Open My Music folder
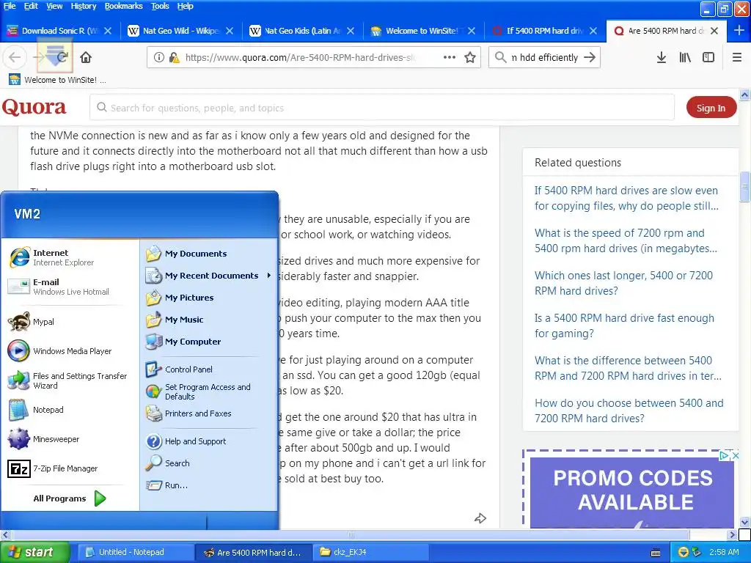 click(175, 320)
